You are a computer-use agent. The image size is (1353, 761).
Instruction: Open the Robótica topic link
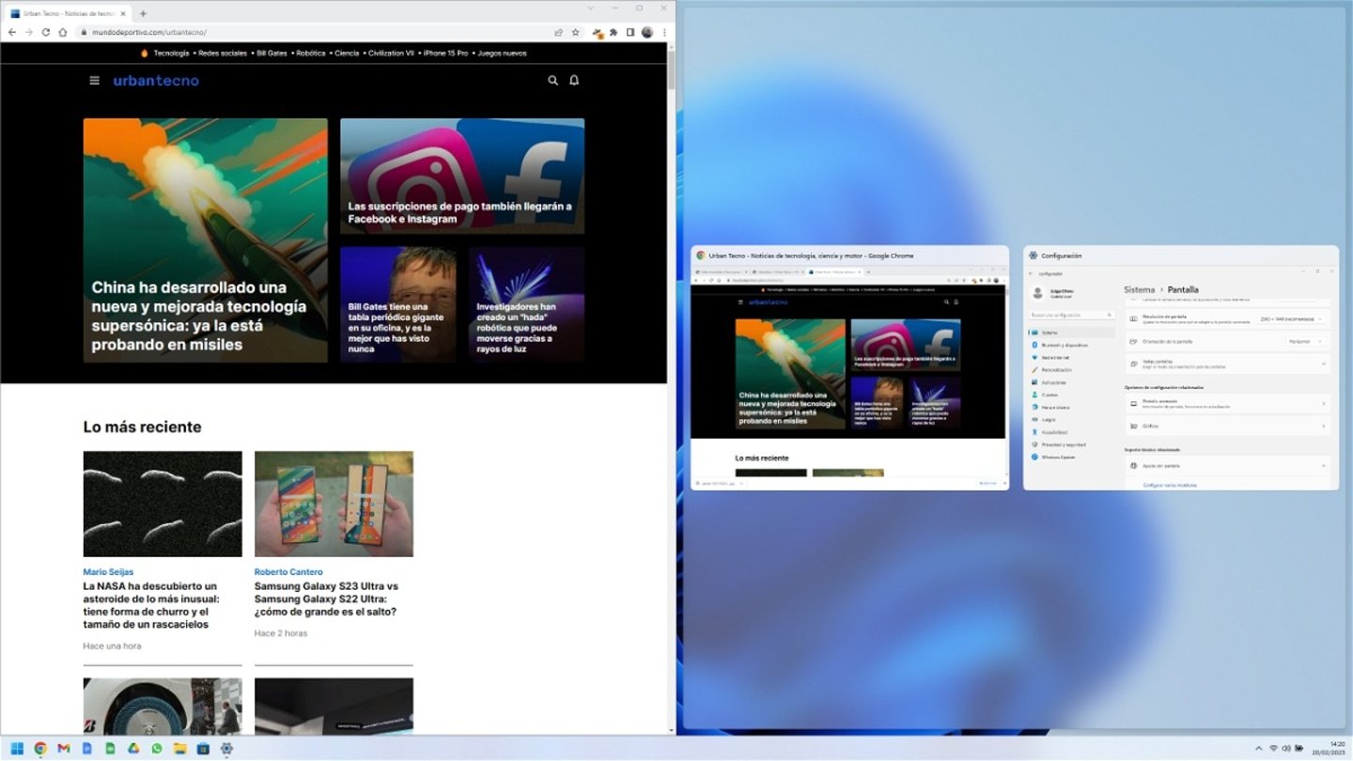click(310, 54)
